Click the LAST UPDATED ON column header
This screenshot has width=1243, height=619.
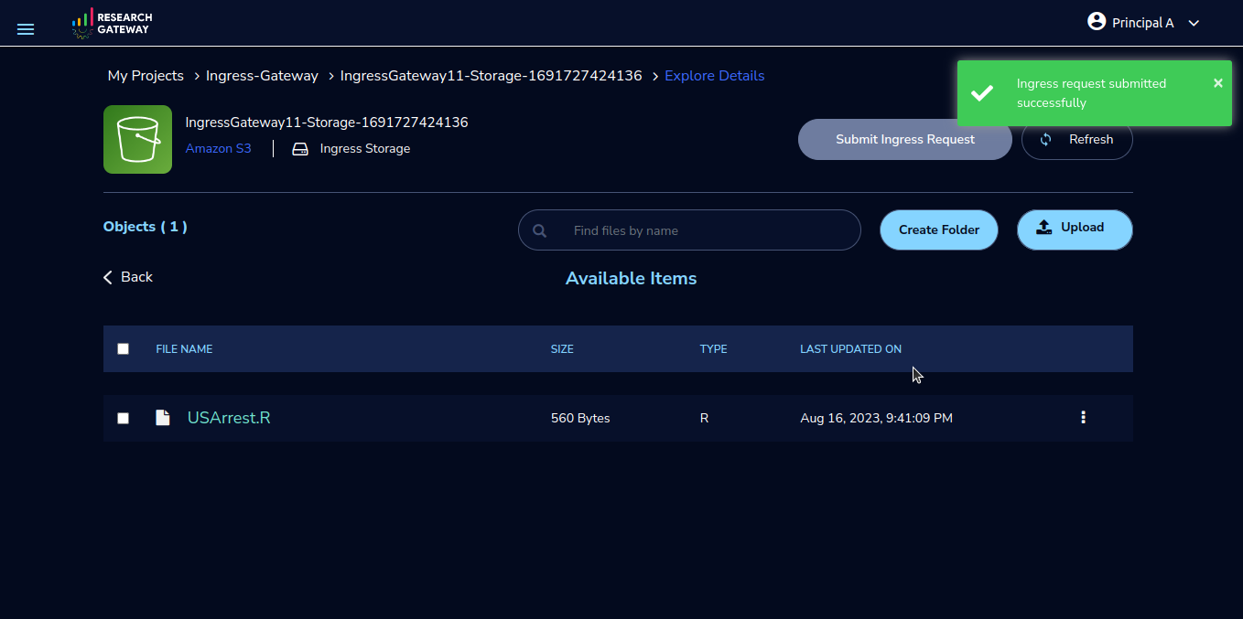(x=850, y=349)
